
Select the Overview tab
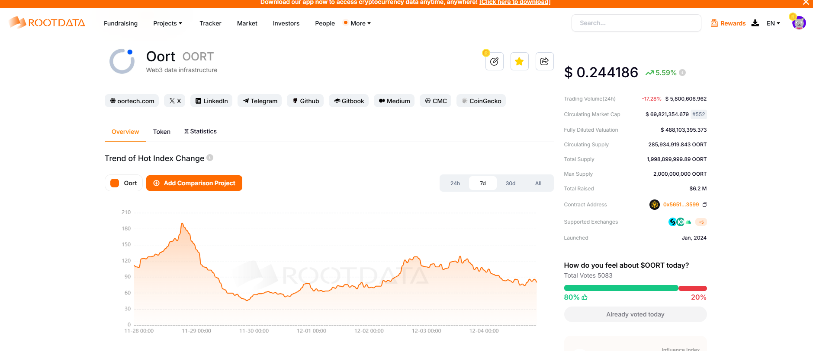tap(125, 132)
